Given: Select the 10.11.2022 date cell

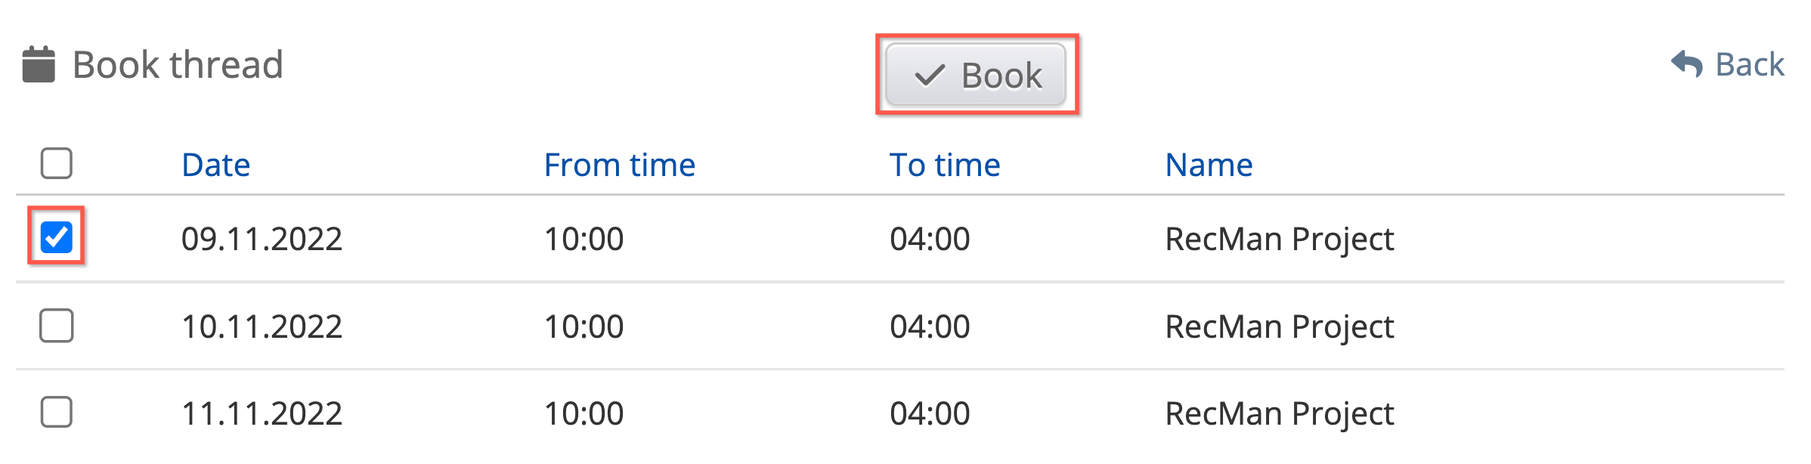Looking at the screenshot, I should coord(262,326).
